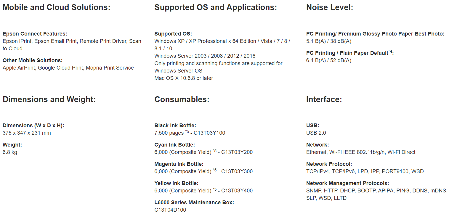Select the black ink code C13T03Y100
The image size is (449, 217).
pos(209,133)
